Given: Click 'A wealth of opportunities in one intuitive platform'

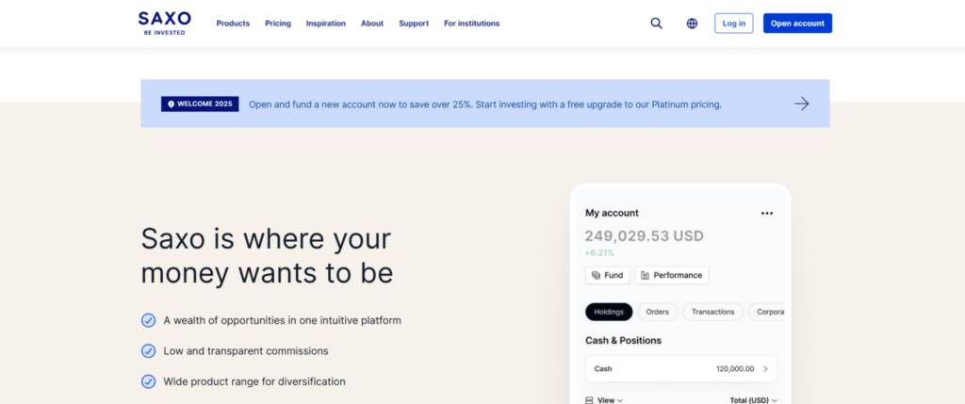Looking at the screenshot, I should coord(283,320).
